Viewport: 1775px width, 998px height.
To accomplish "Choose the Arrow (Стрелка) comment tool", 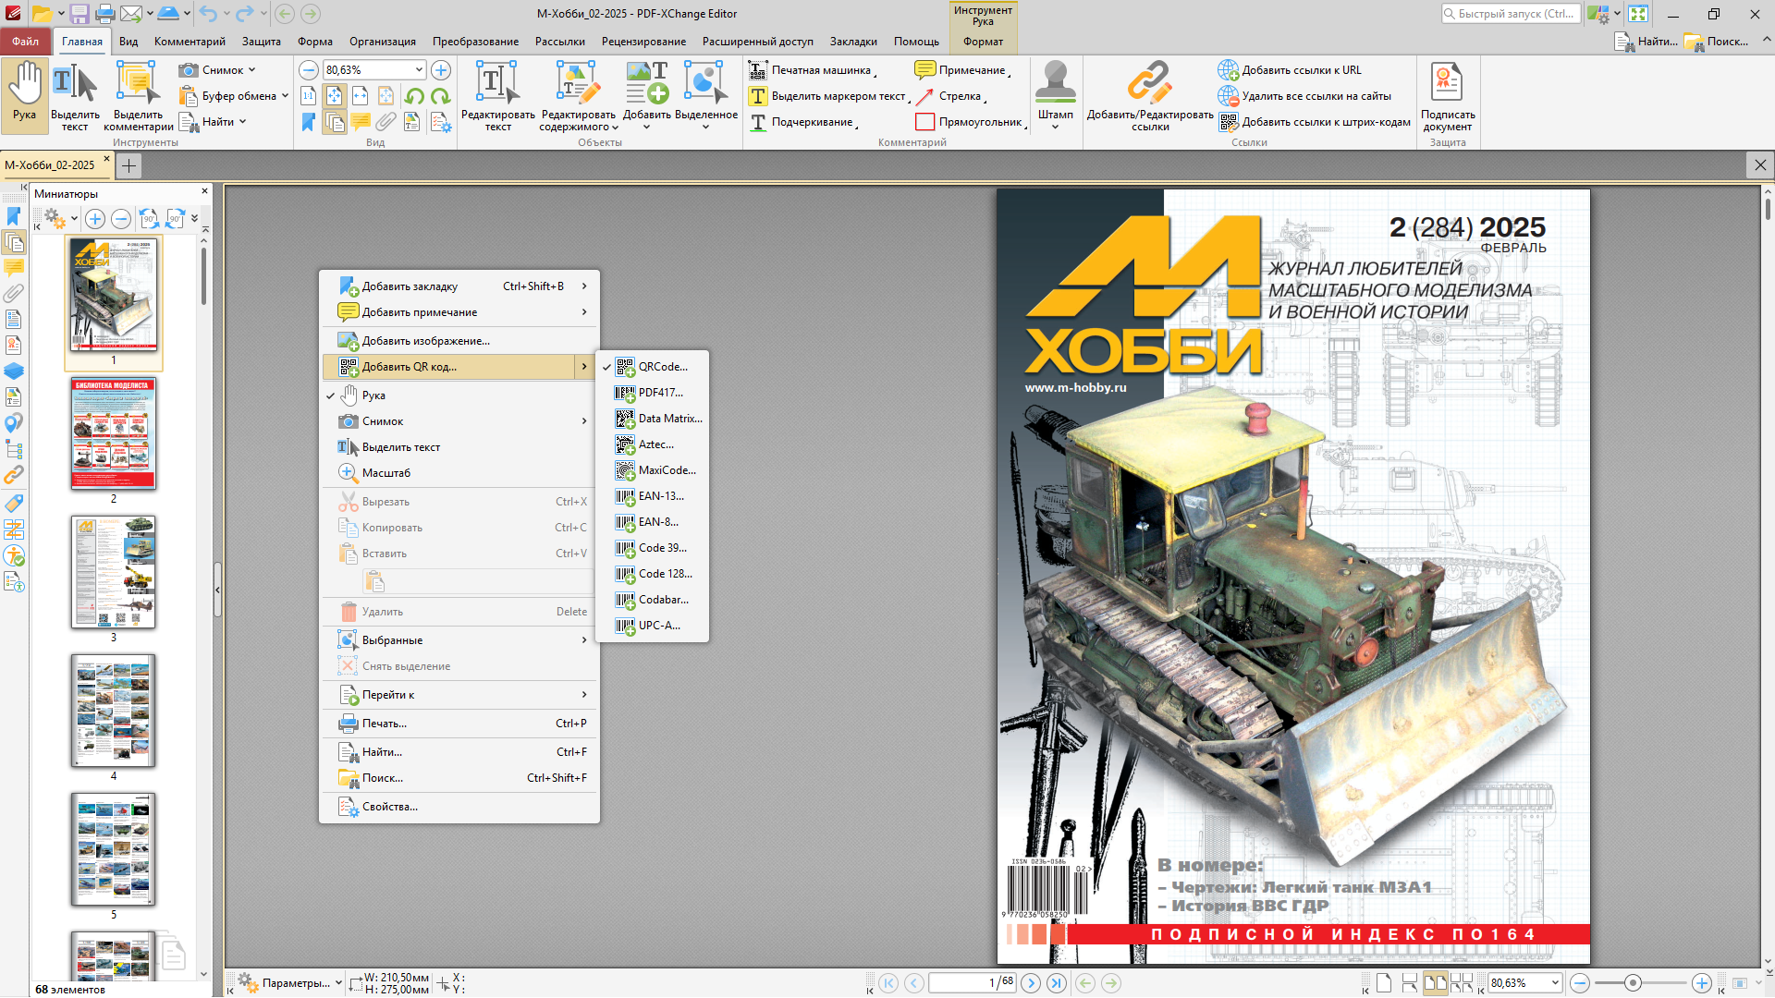I will tap(951, 96).
